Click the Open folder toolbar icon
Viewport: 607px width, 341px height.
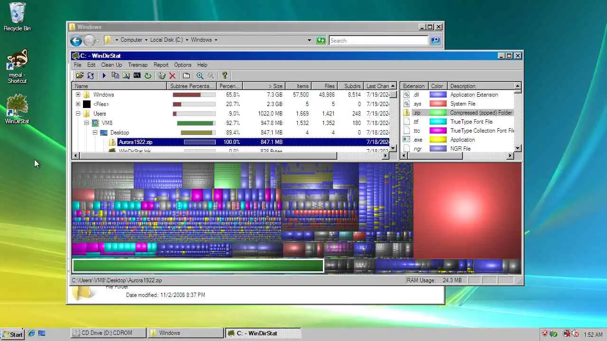point(80,75)
